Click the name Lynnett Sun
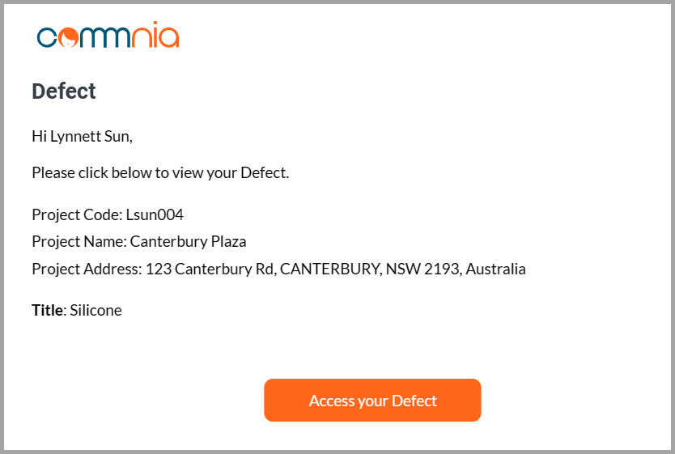The height and width of the screenshot is (454, 675). click(x=90, y=137)
